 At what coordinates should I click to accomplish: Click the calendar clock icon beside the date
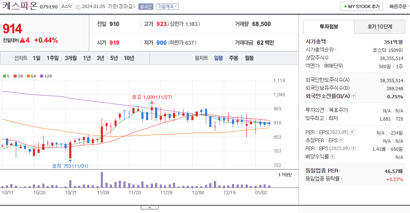pyautogui.click(x=78, y=7)
